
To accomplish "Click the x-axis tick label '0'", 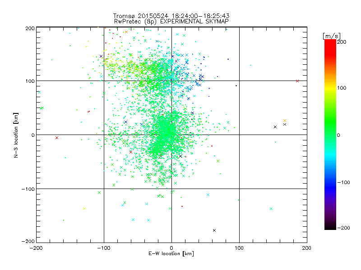I will [171, 248].
